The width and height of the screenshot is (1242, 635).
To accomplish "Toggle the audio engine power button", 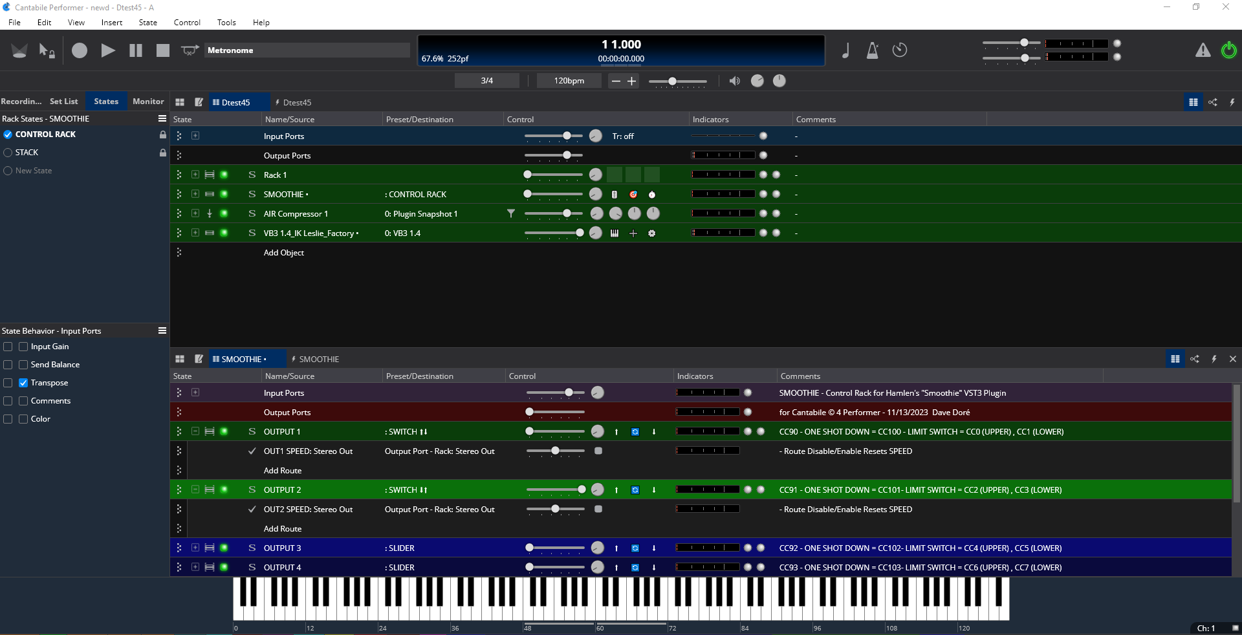I will pyautogui.click(x=1228, y=50).
